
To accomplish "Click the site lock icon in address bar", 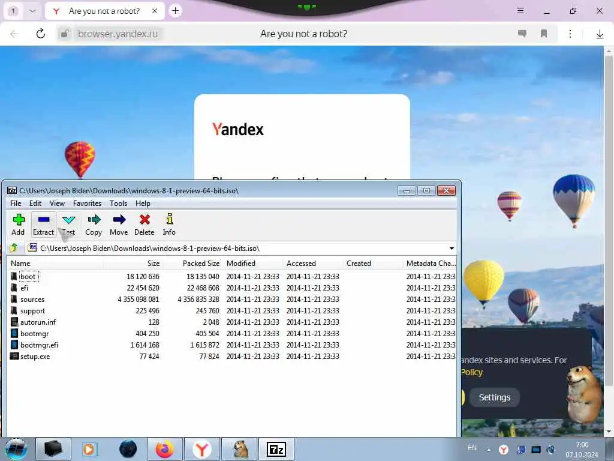I will (x=65, y=34).
